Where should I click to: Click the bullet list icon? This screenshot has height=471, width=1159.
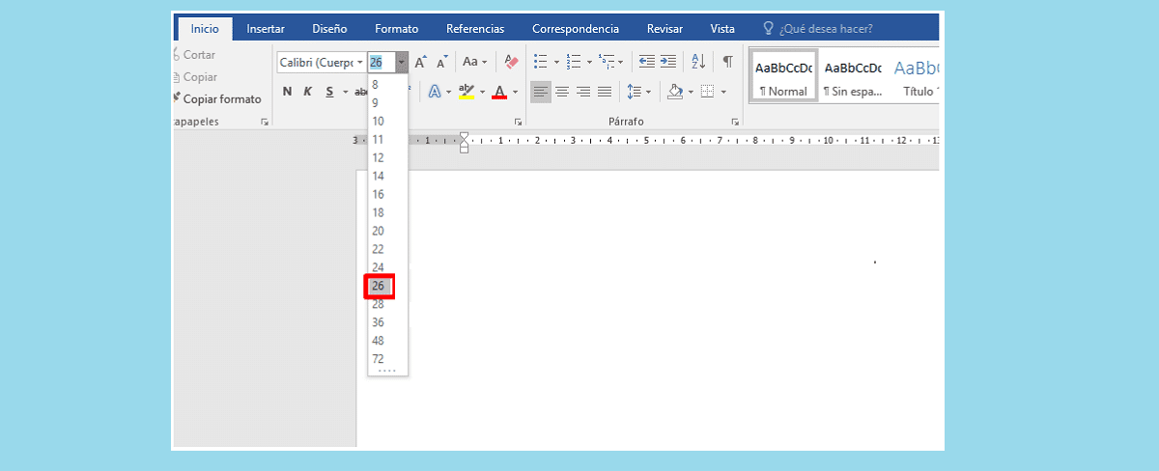(x=541, y=62)
